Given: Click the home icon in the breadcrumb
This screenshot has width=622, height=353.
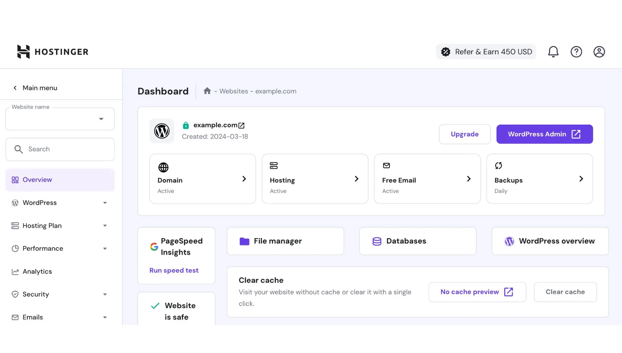Looking at the screenshot, I should 207,91.
